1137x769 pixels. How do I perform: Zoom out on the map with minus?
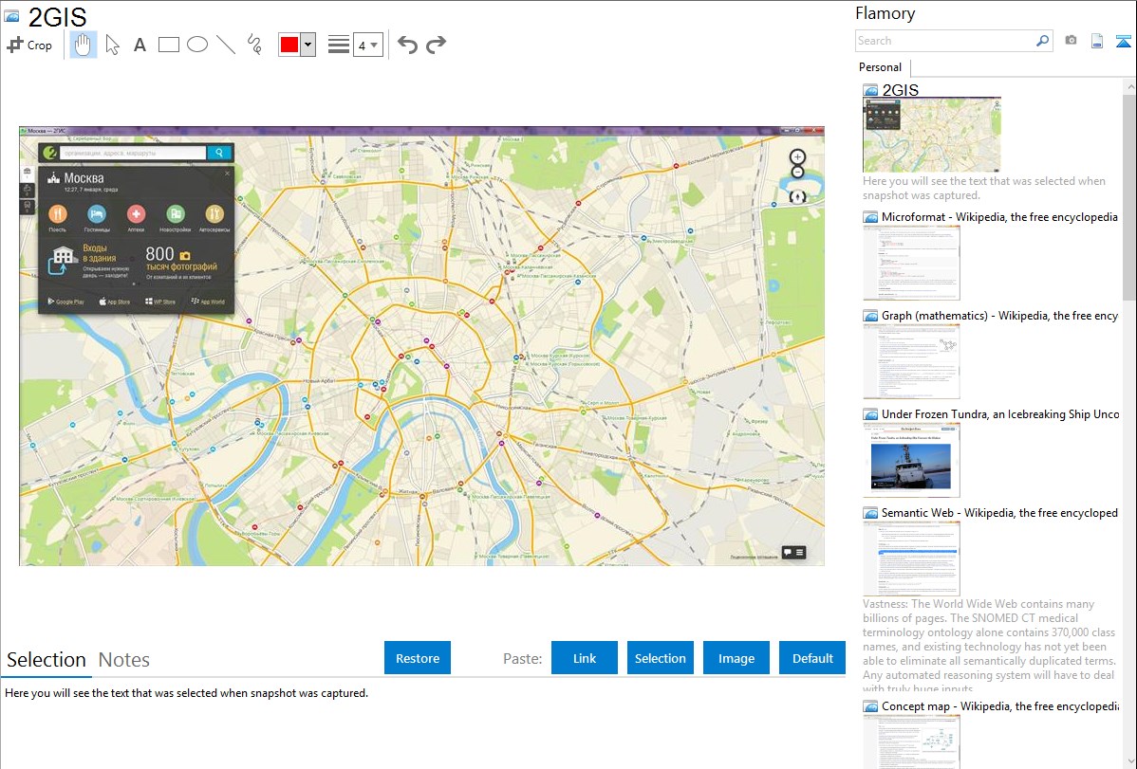[797, 173]
